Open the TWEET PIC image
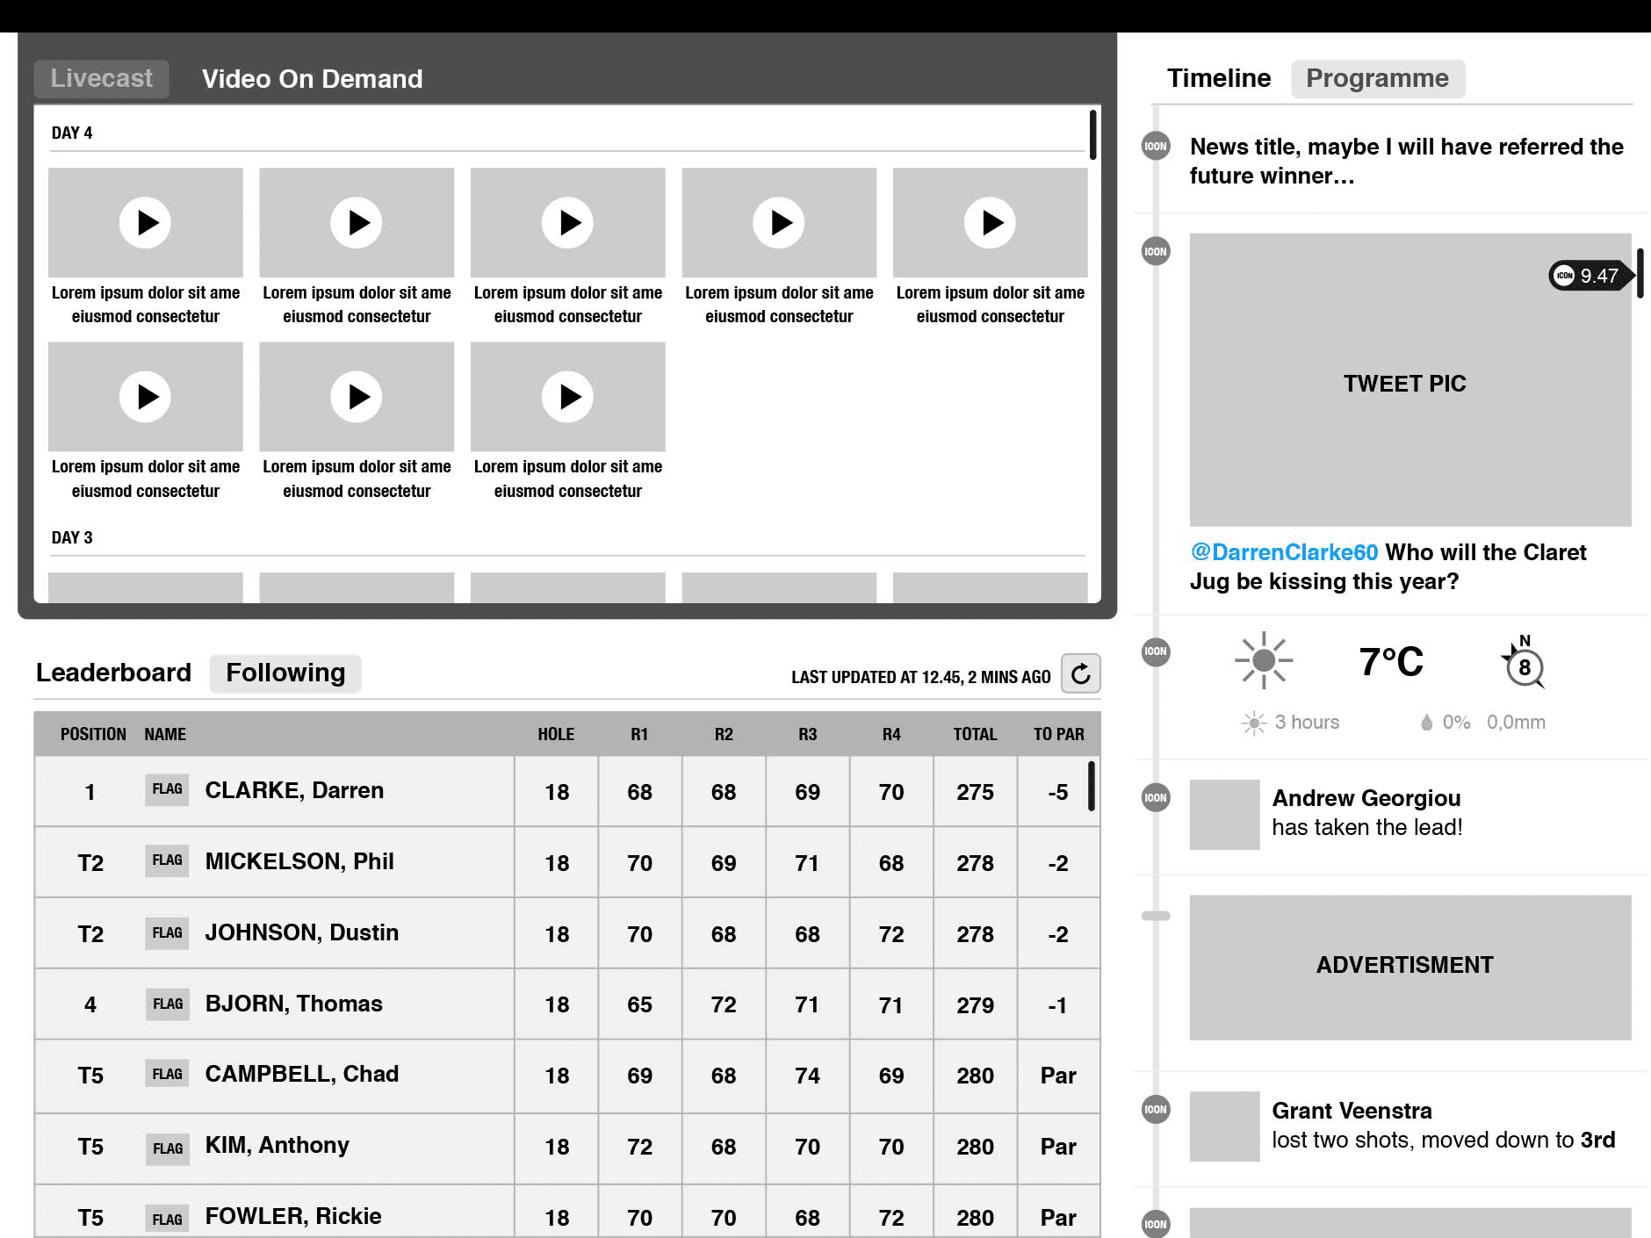The height and width of the screenshot is (1238, 1651). (x=1410, y=379)
